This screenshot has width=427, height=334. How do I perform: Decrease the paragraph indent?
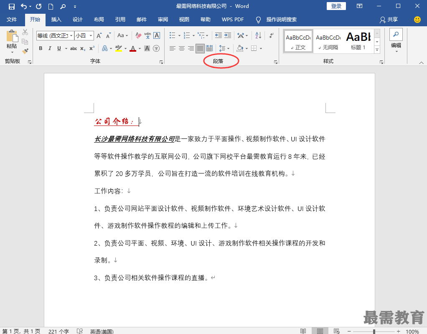[x=219, y=35]
